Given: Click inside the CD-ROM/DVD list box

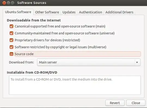Looking at the screenshot, I should coord(75,85).
